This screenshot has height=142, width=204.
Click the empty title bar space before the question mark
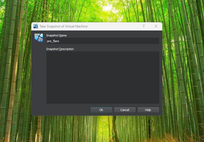115,26
